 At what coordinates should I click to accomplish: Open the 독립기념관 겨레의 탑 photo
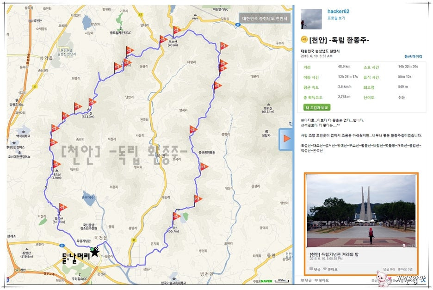coord(361,211)
